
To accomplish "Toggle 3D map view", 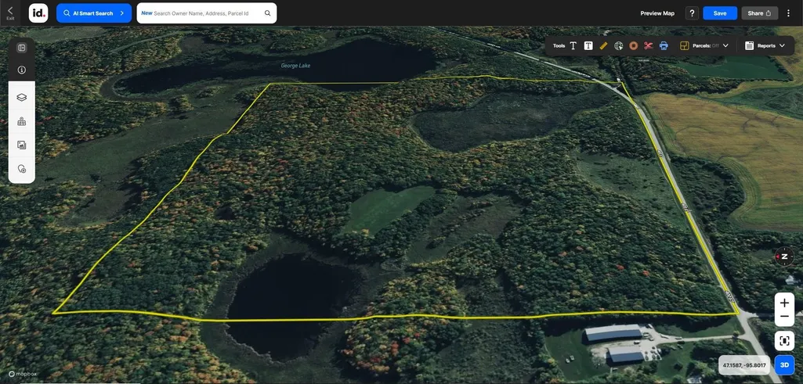I will [784, 365].
